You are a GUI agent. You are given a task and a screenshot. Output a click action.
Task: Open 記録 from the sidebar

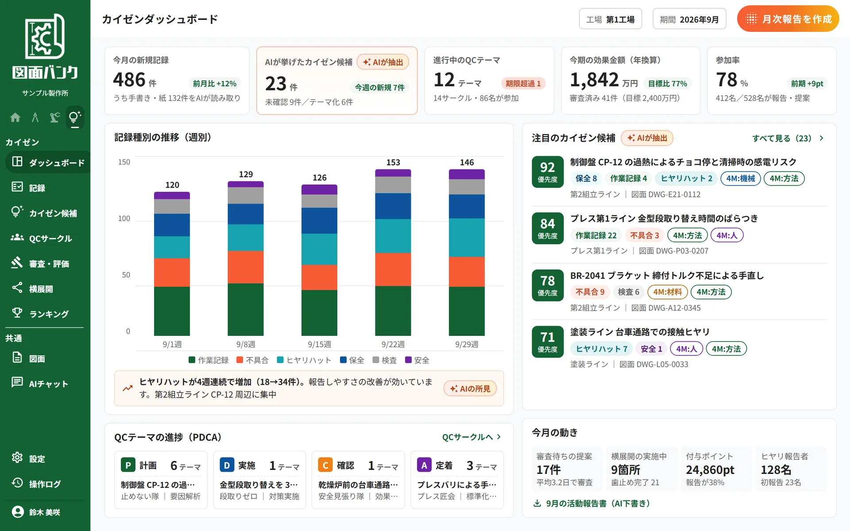coord(45,188)
